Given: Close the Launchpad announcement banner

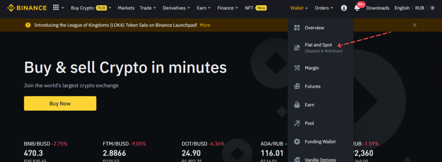Looking at the screenshot, I should 415,25.
